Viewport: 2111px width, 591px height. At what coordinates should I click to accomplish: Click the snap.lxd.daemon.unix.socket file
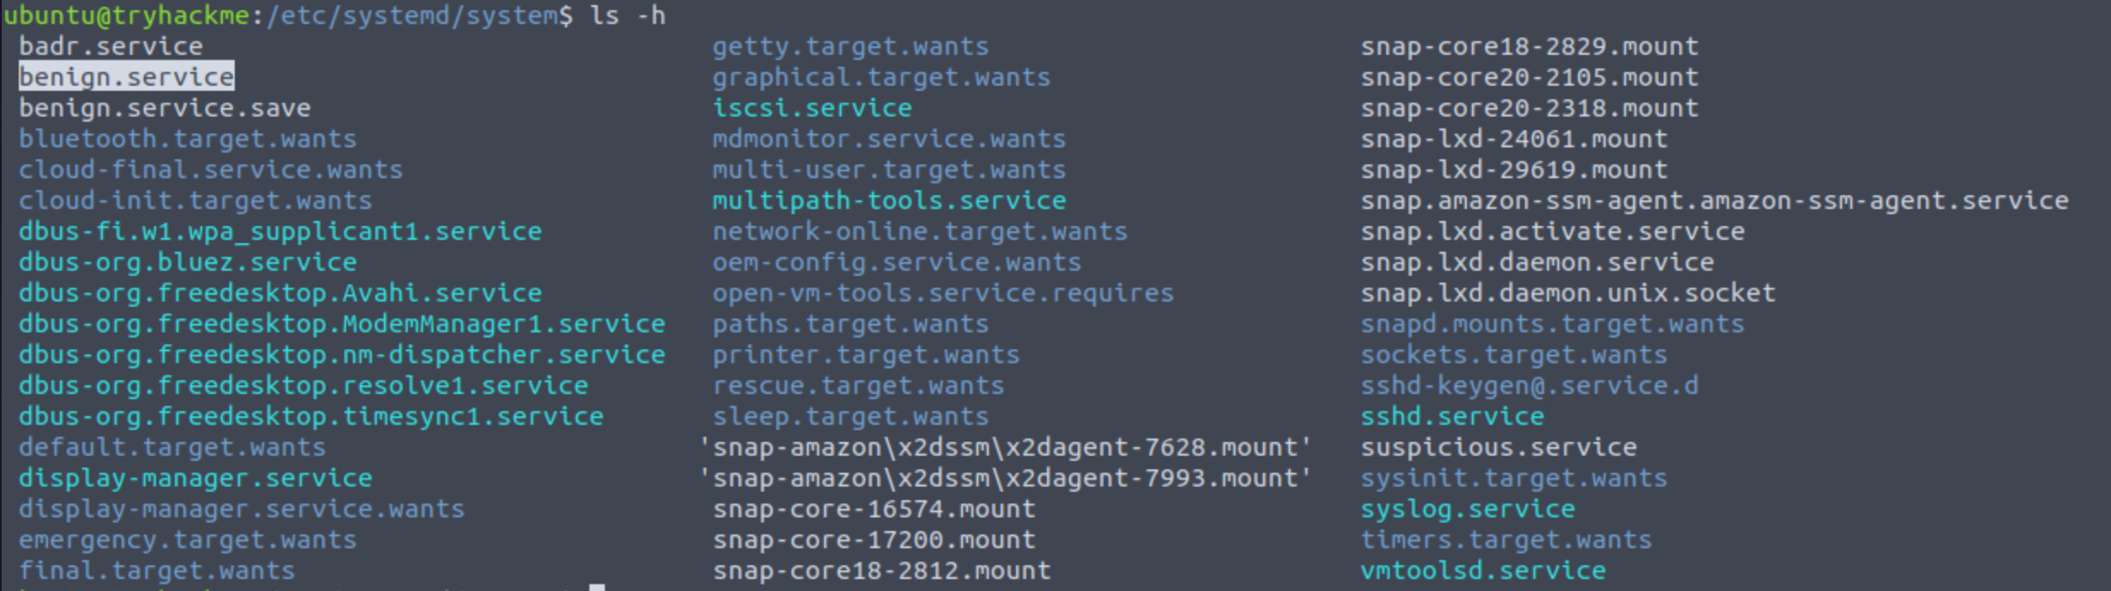coord(1568,293)
